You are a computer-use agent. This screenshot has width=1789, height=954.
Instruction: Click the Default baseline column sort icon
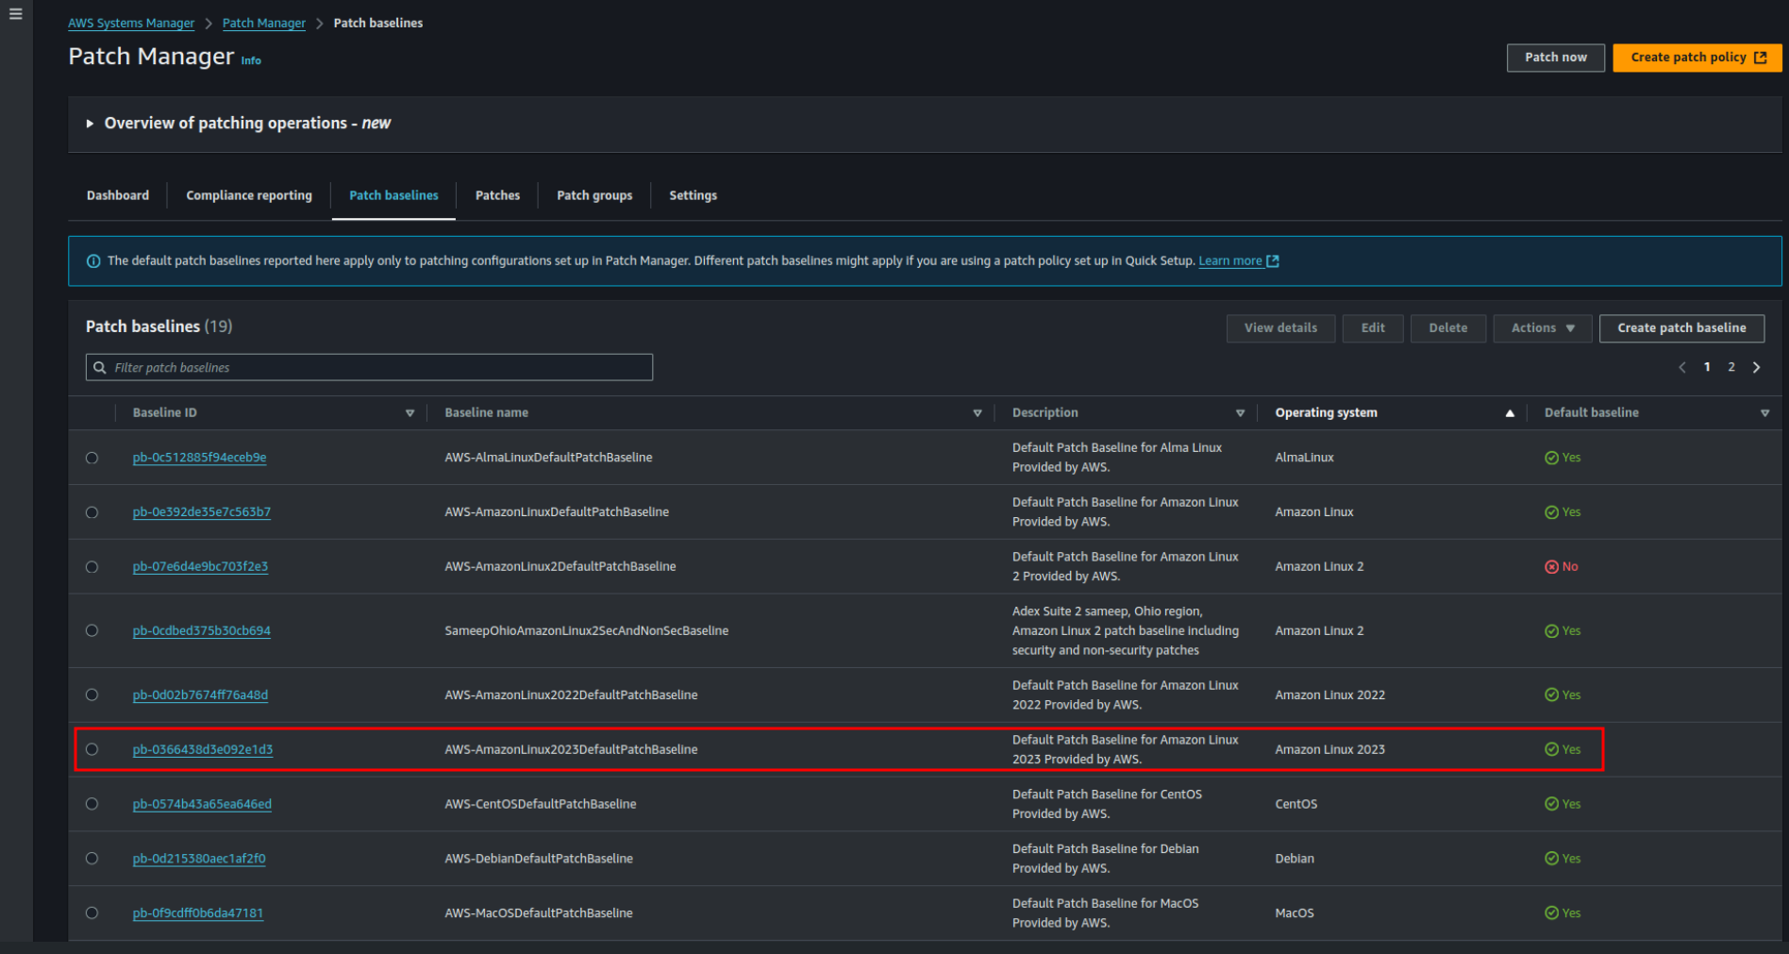click(1764, 413)
